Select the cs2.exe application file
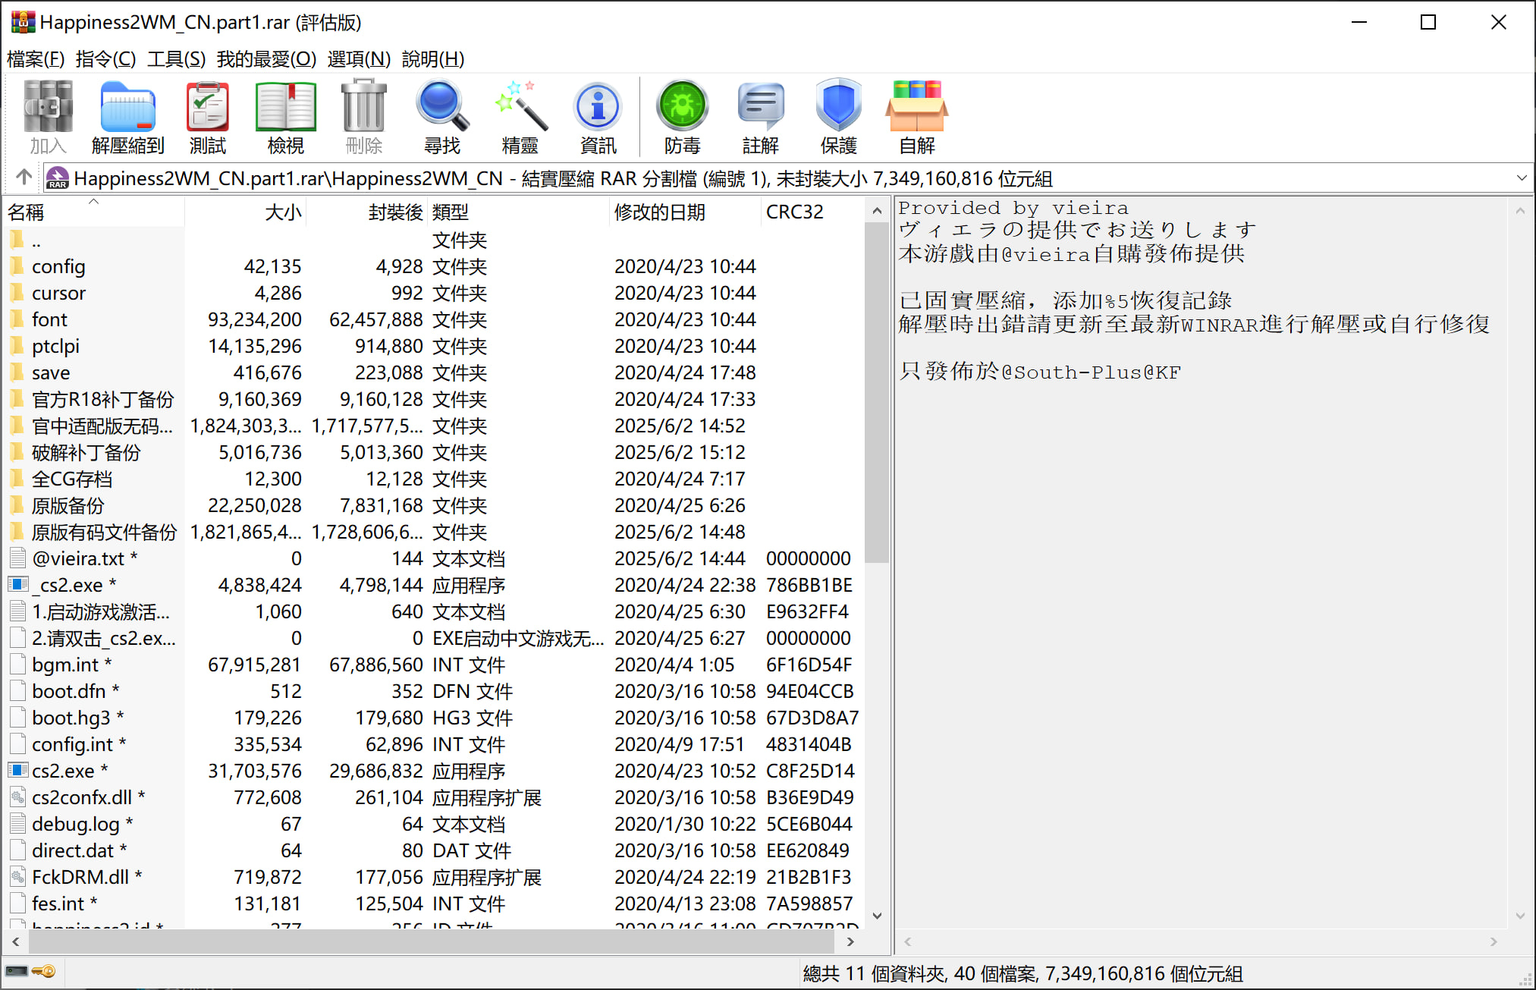 pyautogui.click(x=63, y=771)
